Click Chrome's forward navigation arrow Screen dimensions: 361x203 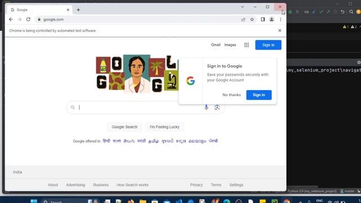point(20,20)
